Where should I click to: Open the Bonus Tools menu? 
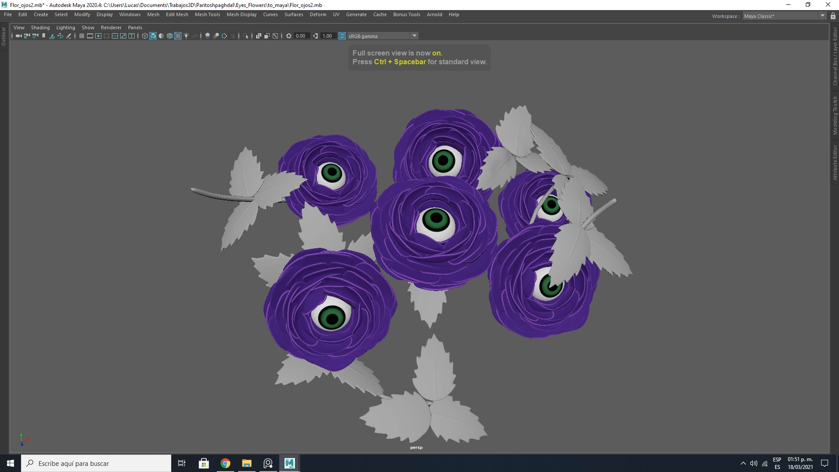tap(406, 14)
